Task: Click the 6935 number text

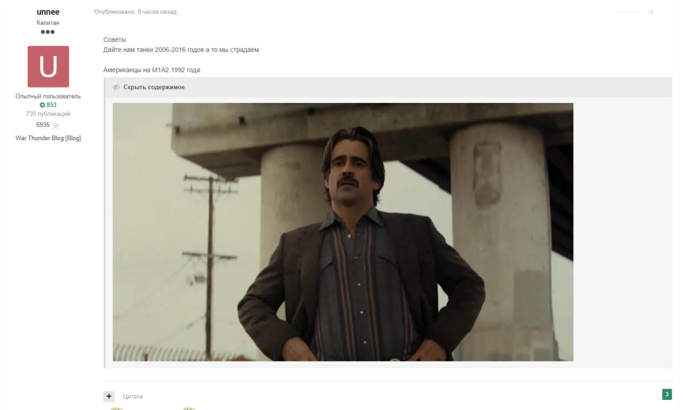Action: point(43,125)
